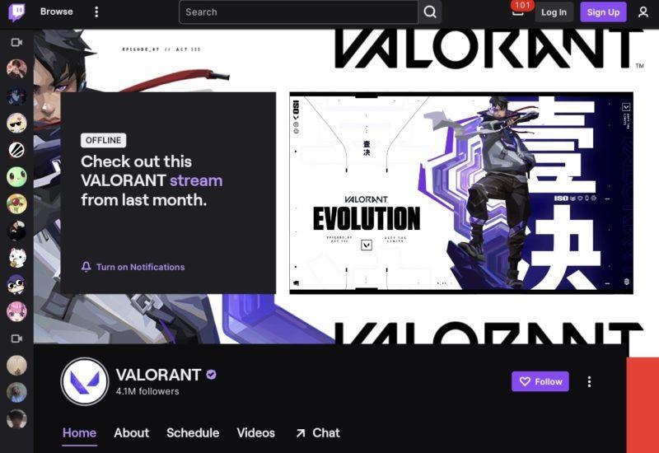Open the sunglasses avatar channel in sidebar

pos(16,123)
